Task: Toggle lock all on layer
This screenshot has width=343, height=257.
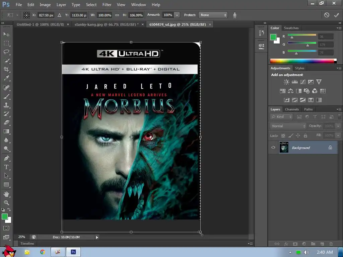Action: coord(305,136)
